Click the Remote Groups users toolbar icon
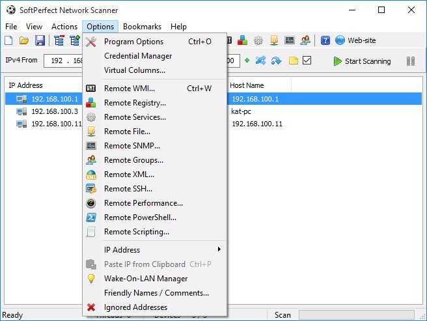Viewport: 427px width, 321px height. pyautogui.click(x=305, y=40)
